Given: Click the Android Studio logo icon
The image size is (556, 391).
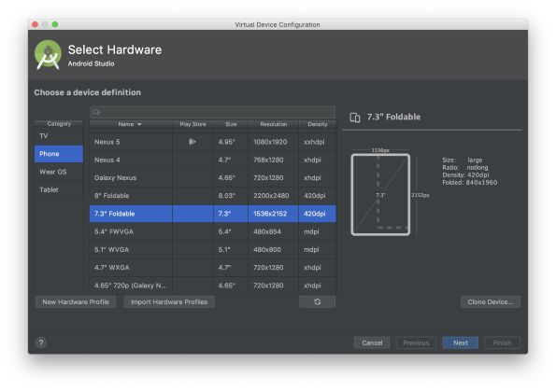Looking at the screenshot, I should click(48, 55).
